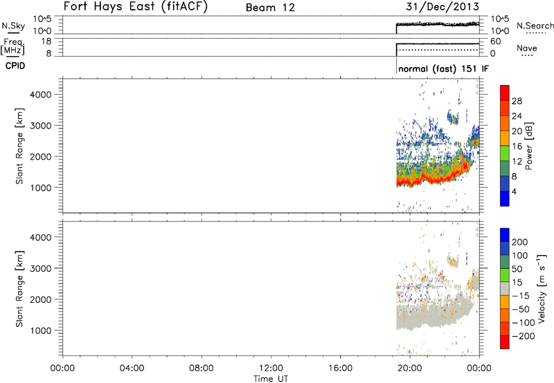554x383 pixels.
Task: Click the '16:00' time tick label
Action: [340, 368]
